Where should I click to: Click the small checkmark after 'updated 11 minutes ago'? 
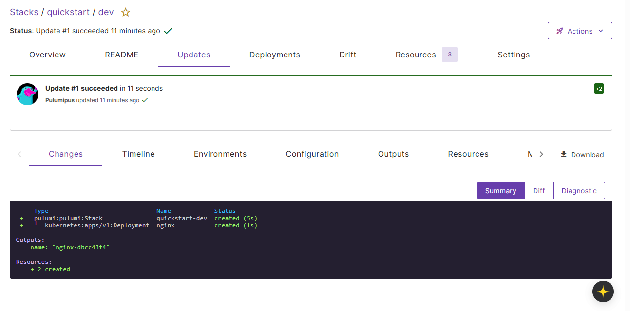(145, 100)
